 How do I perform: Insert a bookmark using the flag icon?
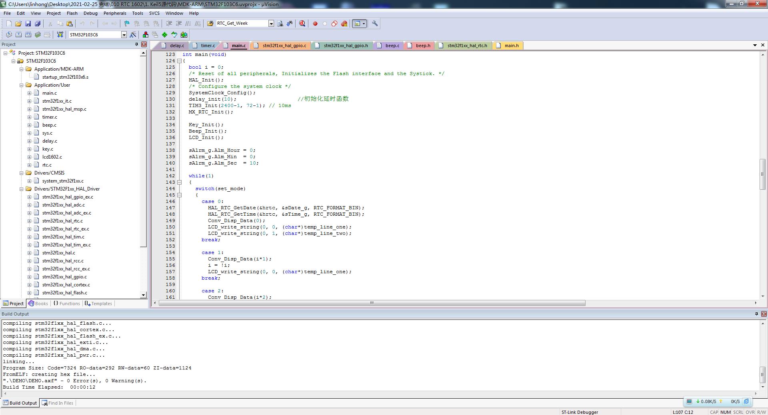(x=127, y=24)
